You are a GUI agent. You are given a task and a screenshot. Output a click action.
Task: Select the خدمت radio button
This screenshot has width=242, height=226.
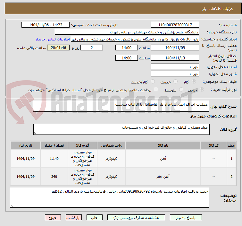tap(175, 82)
